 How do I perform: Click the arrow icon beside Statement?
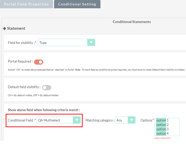coord(4,28)
